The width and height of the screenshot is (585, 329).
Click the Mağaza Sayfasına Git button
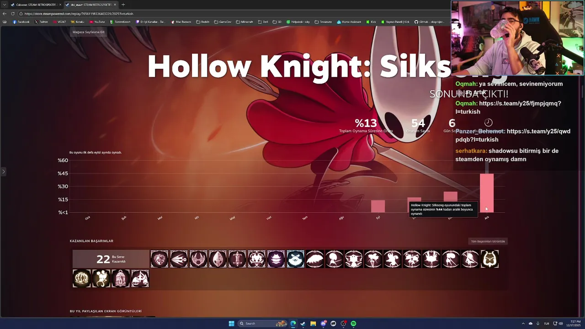89,32
